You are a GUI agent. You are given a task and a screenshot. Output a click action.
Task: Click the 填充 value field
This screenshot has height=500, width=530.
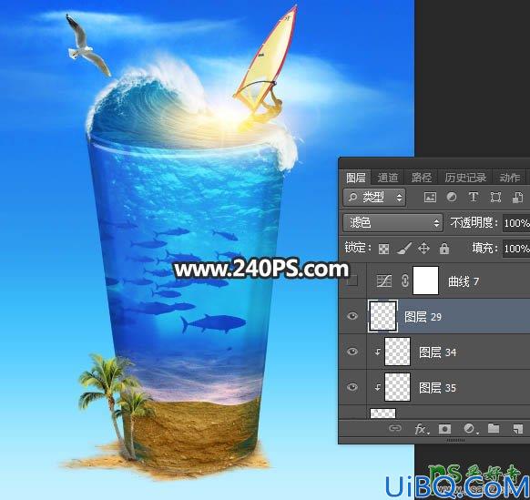click(516, 249)
